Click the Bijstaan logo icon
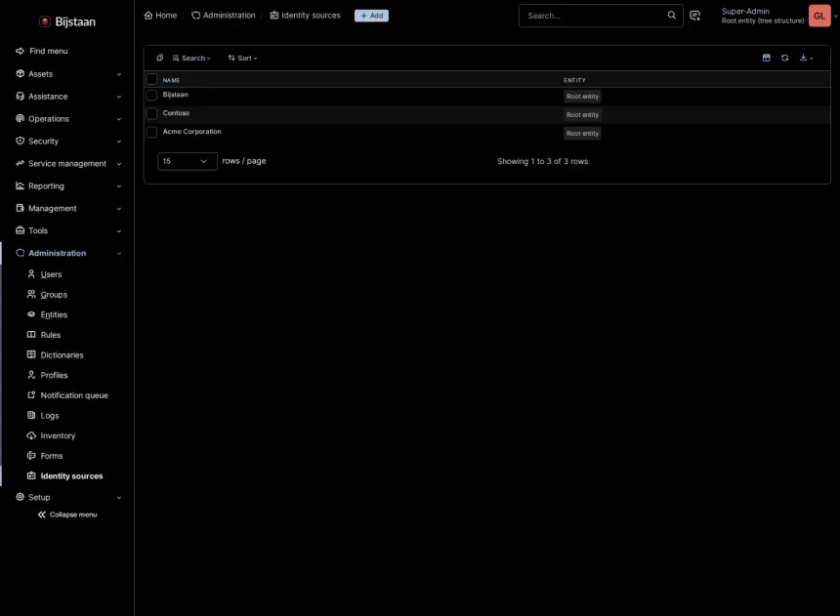 45,21
